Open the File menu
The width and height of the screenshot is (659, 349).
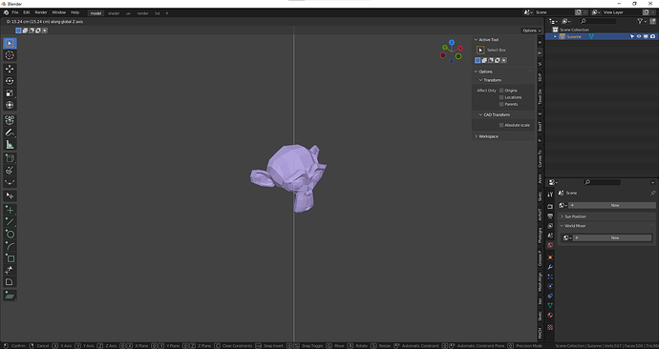[x=15, y=12]
